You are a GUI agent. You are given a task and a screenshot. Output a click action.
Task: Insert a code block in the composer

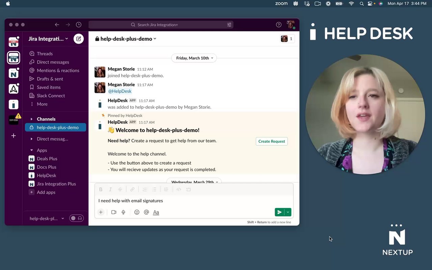click(x=189, y=189)
